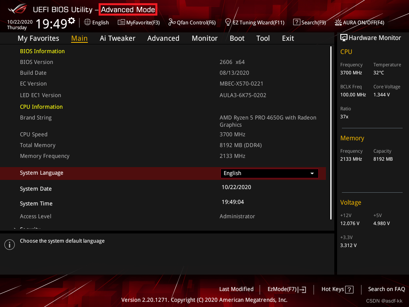Open settings via gear icon beside clock
Image resolution: width=409 pixels, height=307 pixels.
click(x=71, y=20)
